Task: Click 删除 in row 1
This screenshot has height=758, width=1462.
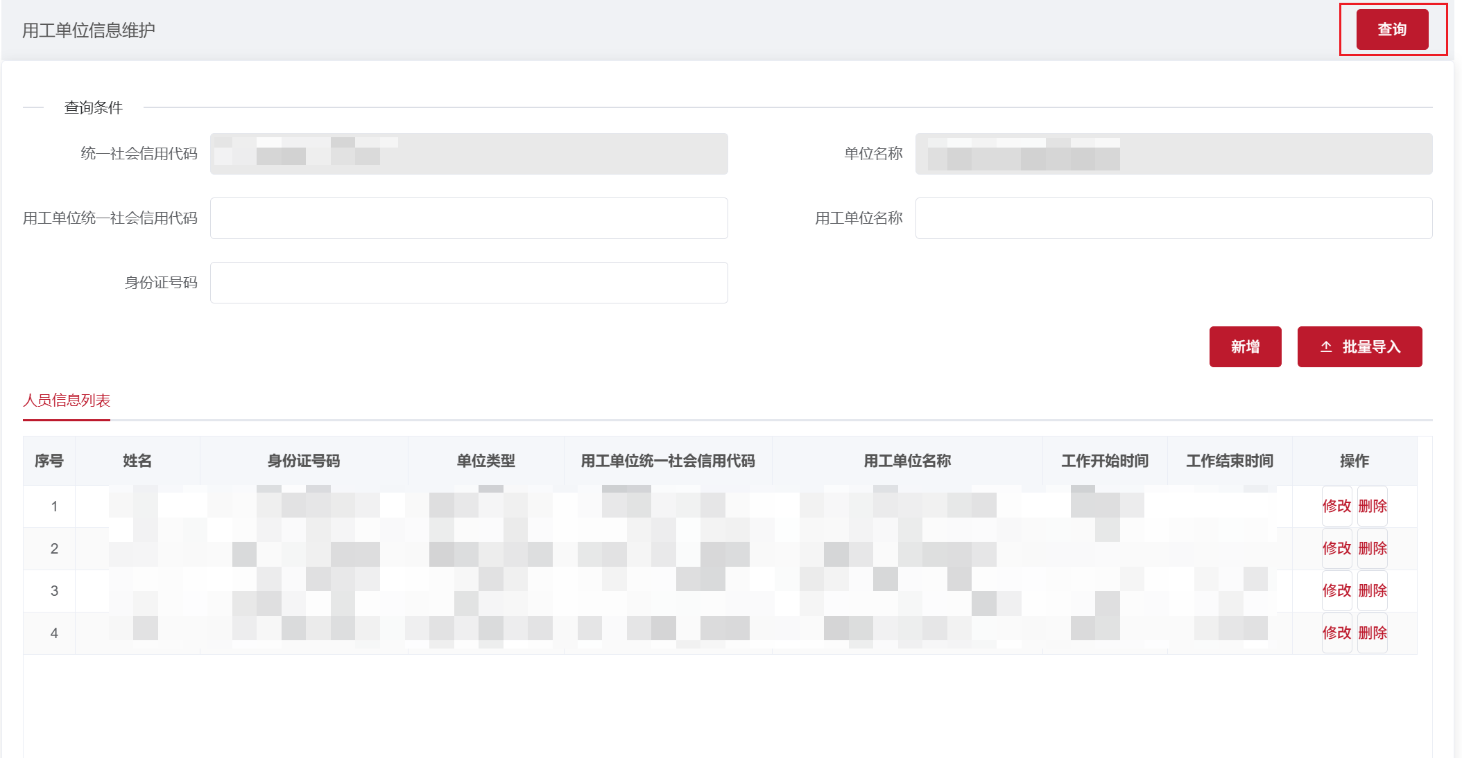Action: (1373, 506)
